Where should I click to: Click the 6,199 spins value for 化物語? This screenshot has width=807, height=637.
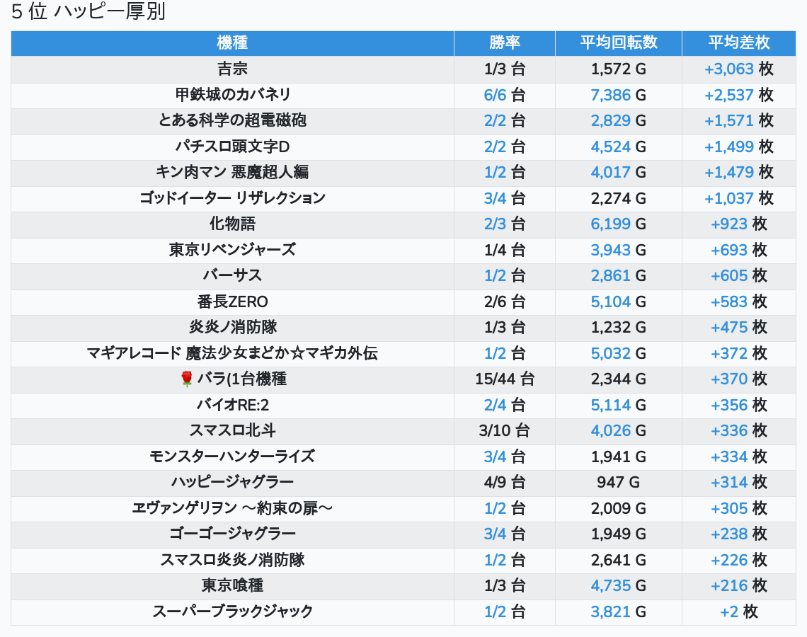pos(610,224)
